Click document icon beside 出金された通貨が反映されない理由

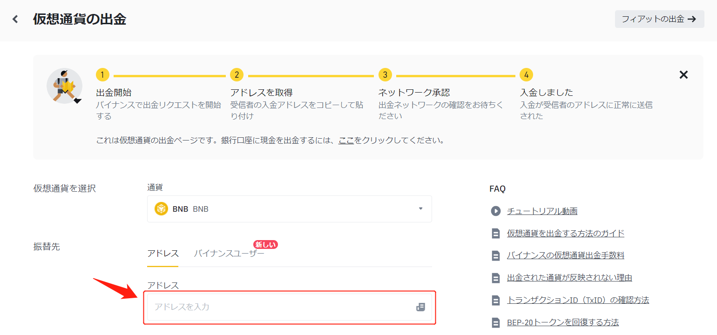(495, 278)
